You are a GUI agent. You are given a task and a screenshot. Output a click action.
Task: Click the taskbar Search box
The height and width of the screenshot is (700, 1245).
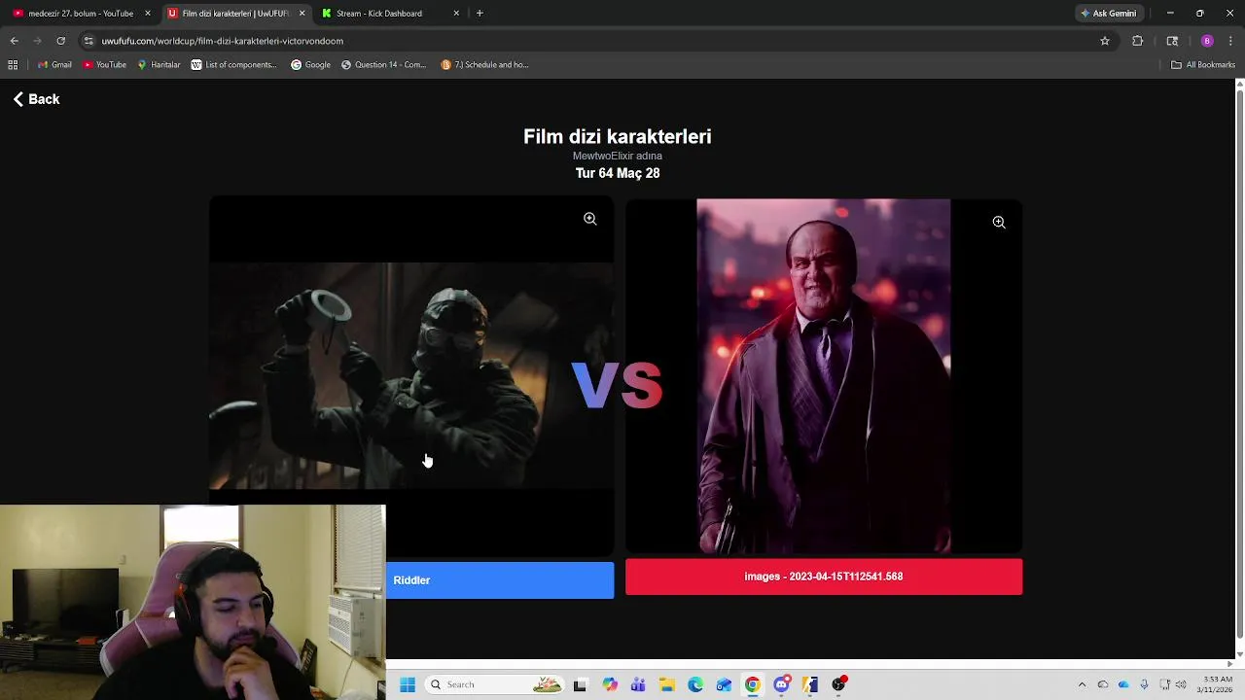pos(496,684)
